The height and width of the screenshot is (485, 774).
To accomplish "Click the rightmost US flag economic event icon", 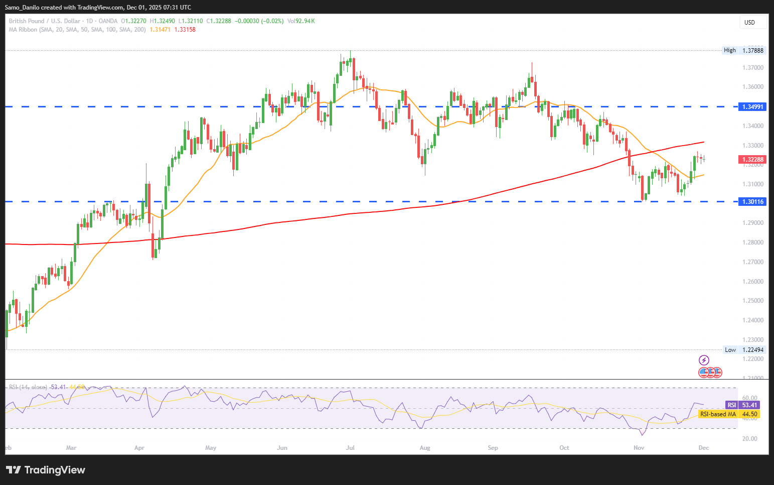I will [x=717, y=372].
